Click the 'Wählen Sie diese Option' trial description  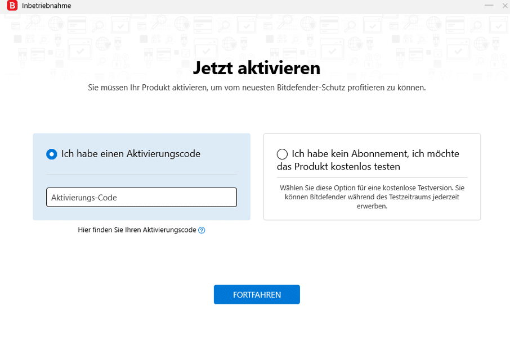coord(372,197)
